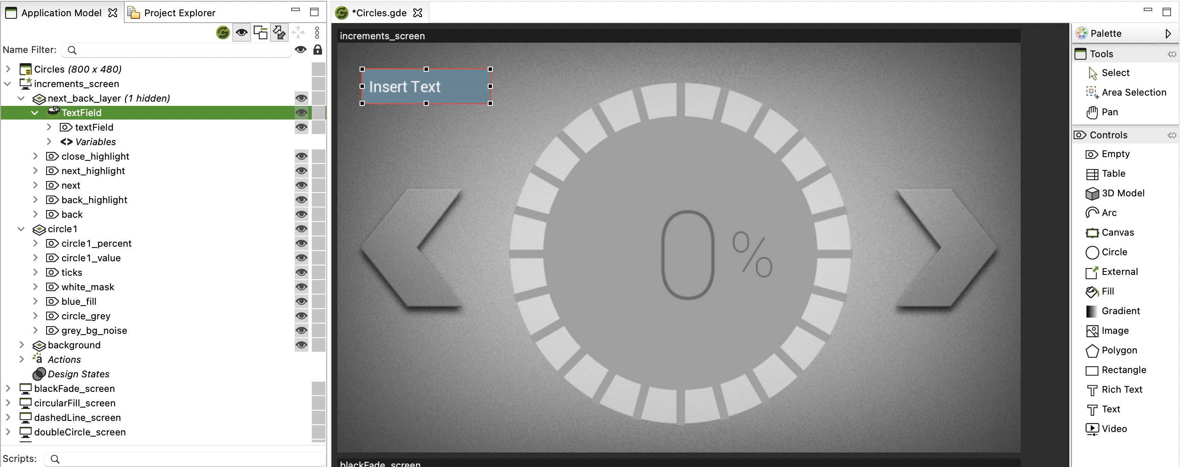
Task: Choose the Fill control
Action: (x=1100, y=291)
